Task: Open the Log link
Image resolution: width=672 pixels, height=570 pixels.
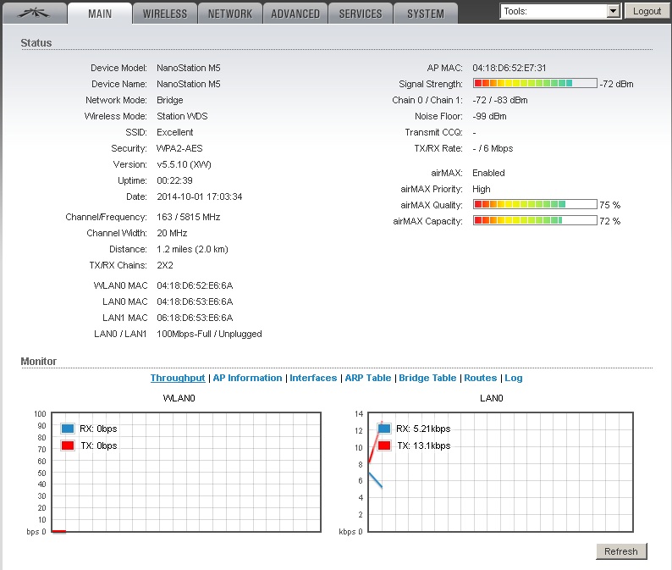Action: 514,378
